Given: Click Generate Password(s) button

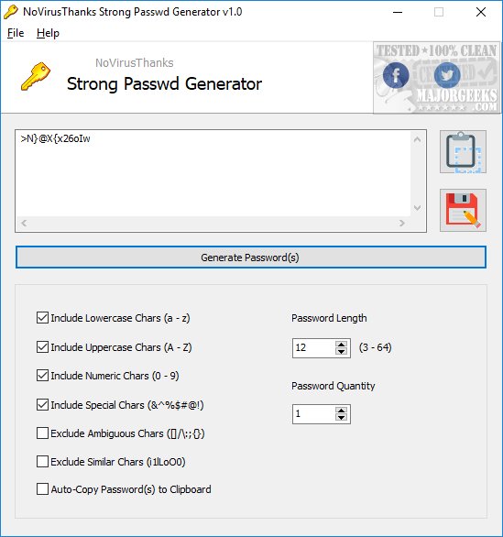Looking at the screenshot, I should point(251,258).
